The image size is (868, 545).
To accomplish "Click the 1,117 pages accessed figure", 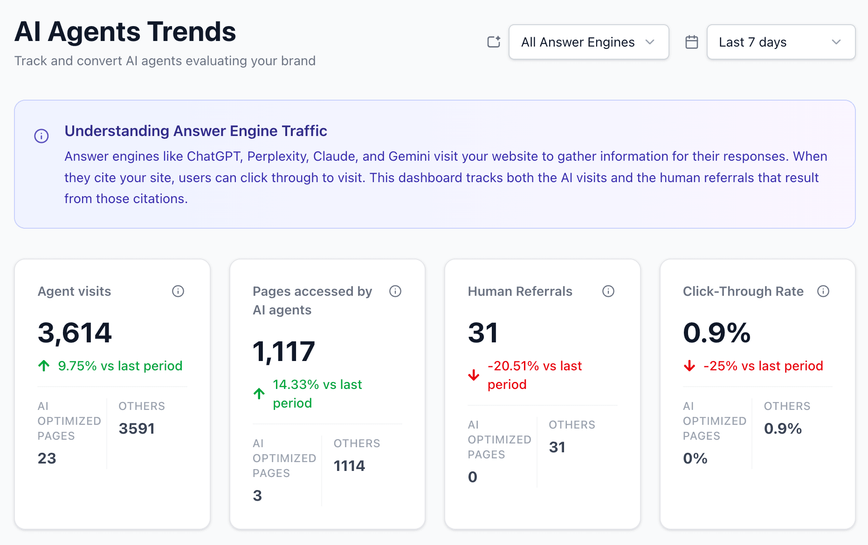I will pyautogui.click(x=283, y=351).
